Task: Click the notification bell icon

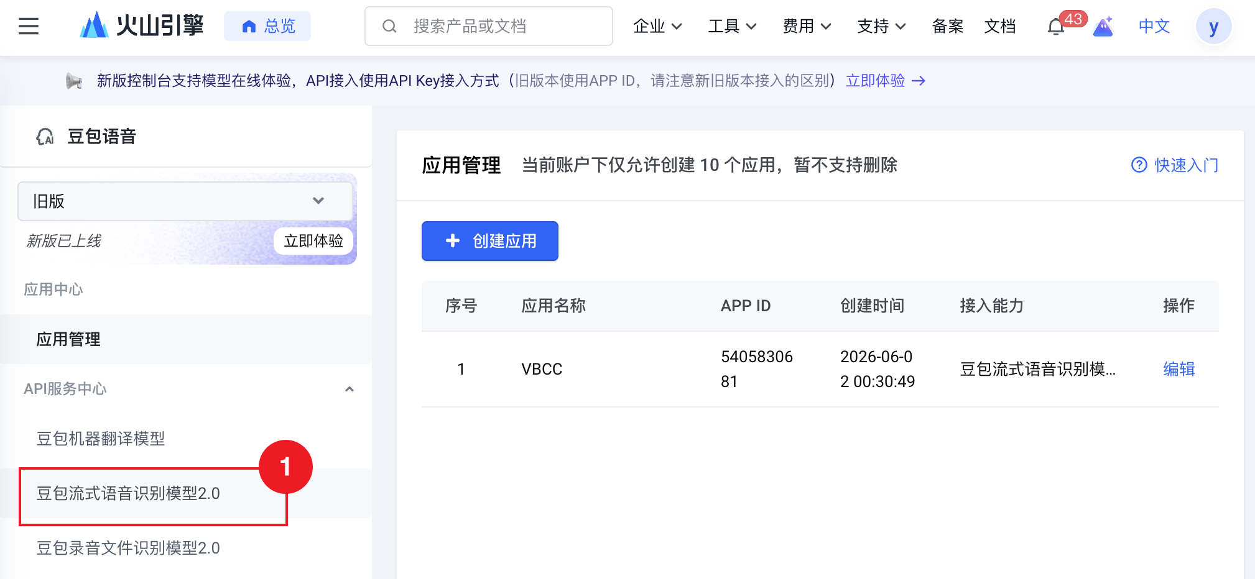Action: [1056, 27]
